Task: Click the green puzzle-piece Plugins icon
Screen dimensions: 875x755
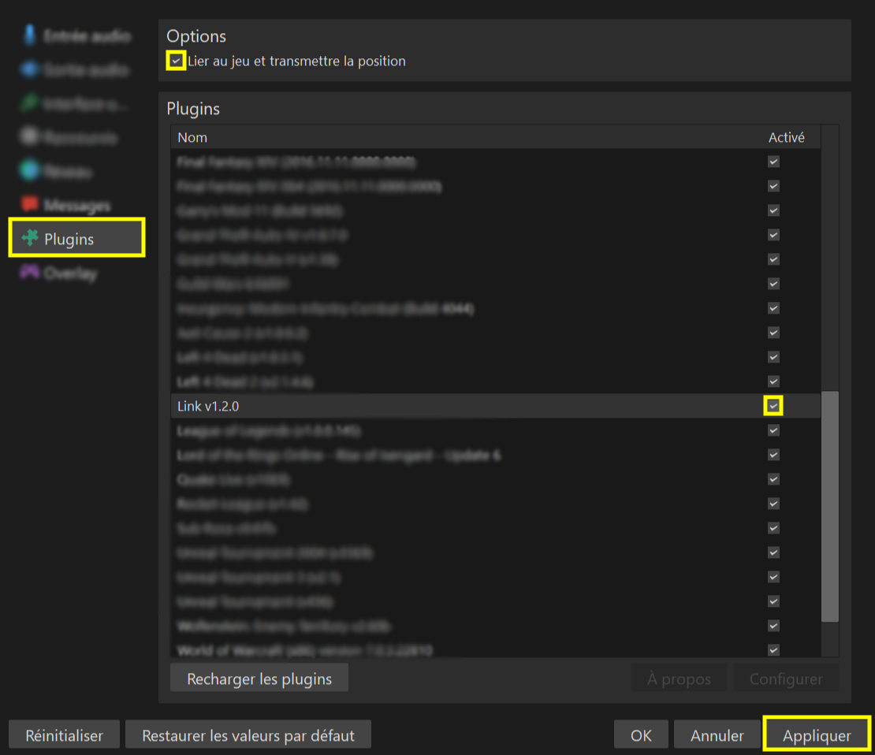Action: tap(31, 239)
